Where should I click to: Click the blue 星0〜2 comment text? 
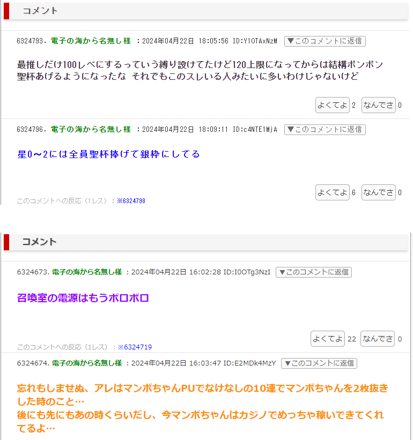pyautogui.click(x=108, y=154)
